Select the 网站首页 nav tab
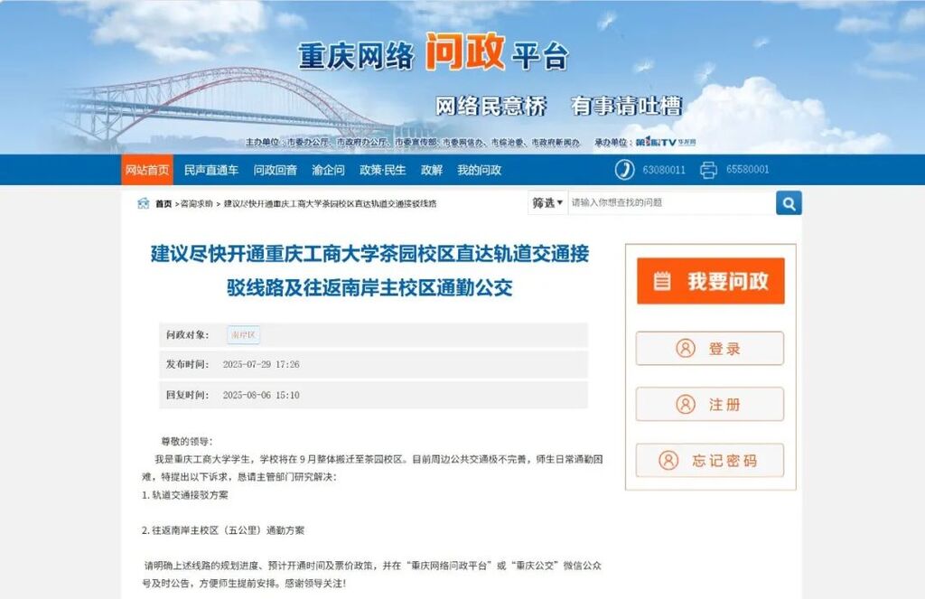The image size is (925, 599). click(147, 170)
